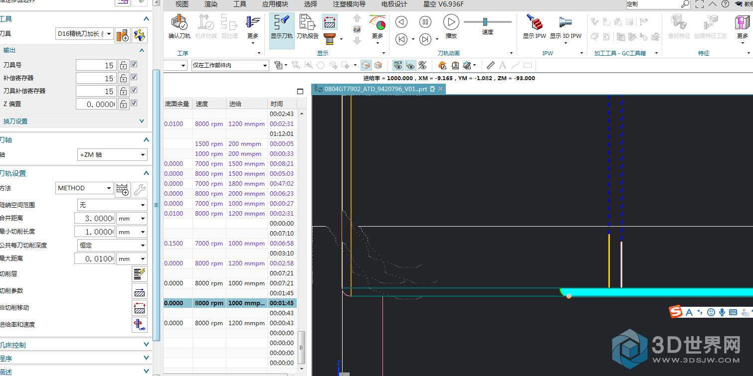This screenshot has width=753, height=376.
Task: Click the measure ruler icon in selection bar
Action: [x=491, y=65]
